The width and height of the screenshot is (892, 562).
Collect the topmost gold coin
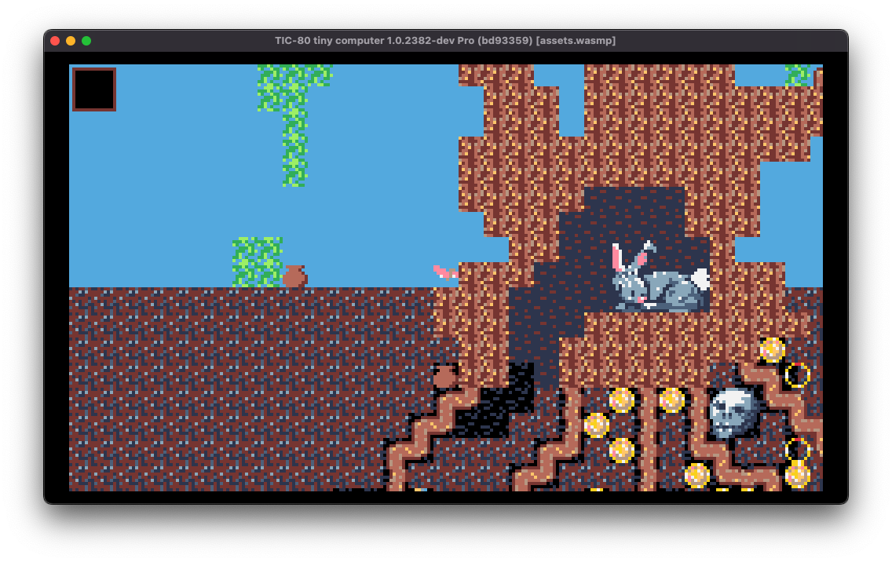coord(772,350)
